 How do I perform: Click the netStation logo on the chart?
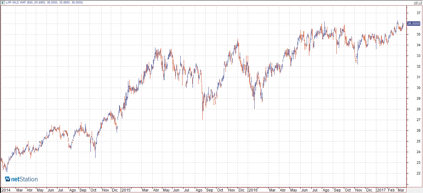[21, 179]
